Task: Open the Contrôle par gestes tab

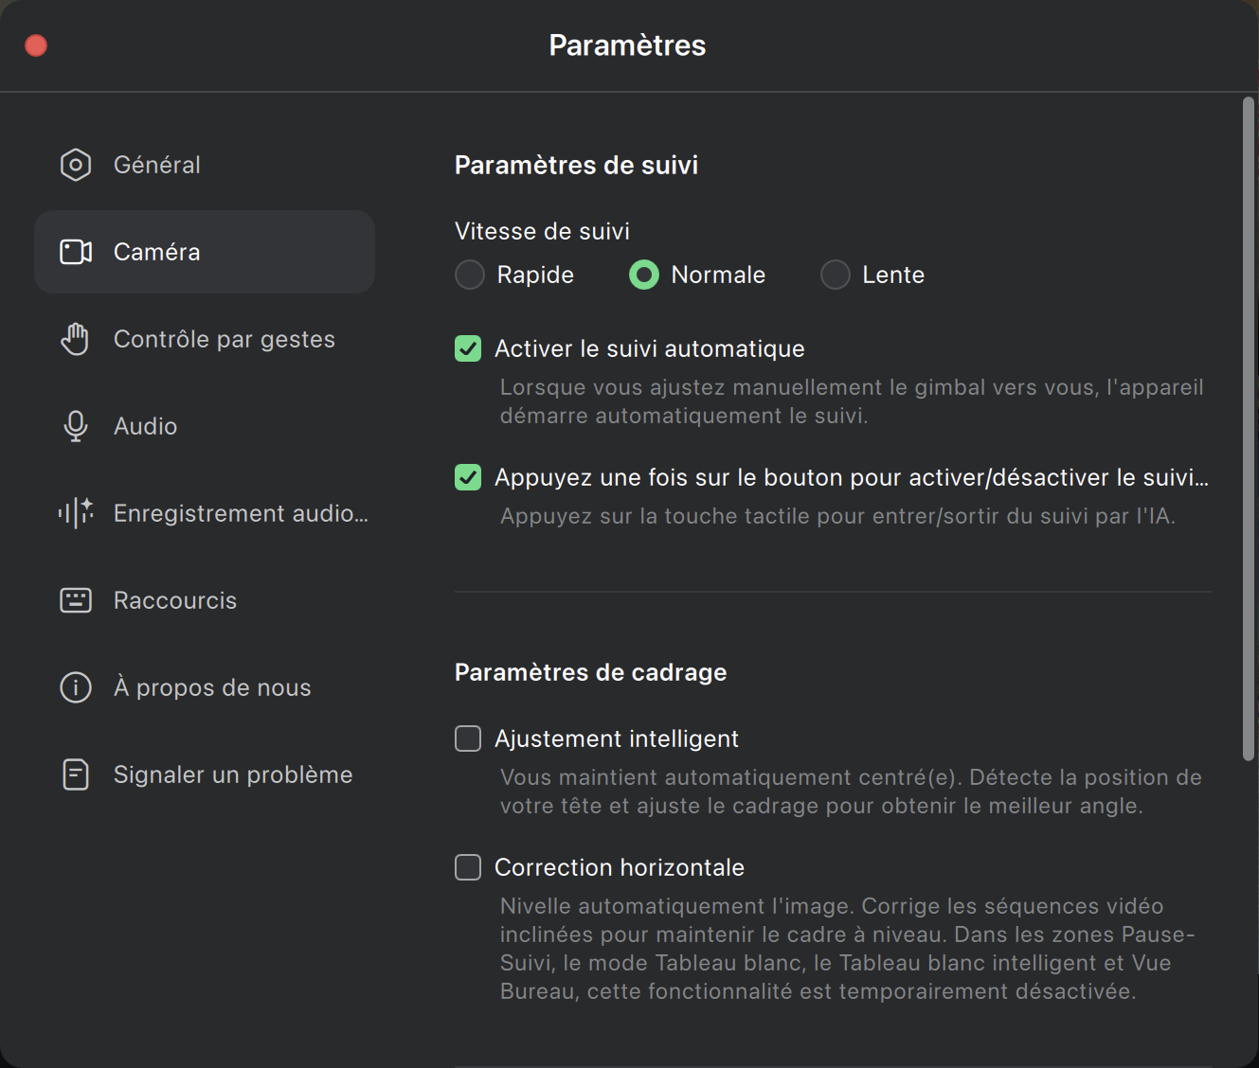Action: (x=224, y=339)
